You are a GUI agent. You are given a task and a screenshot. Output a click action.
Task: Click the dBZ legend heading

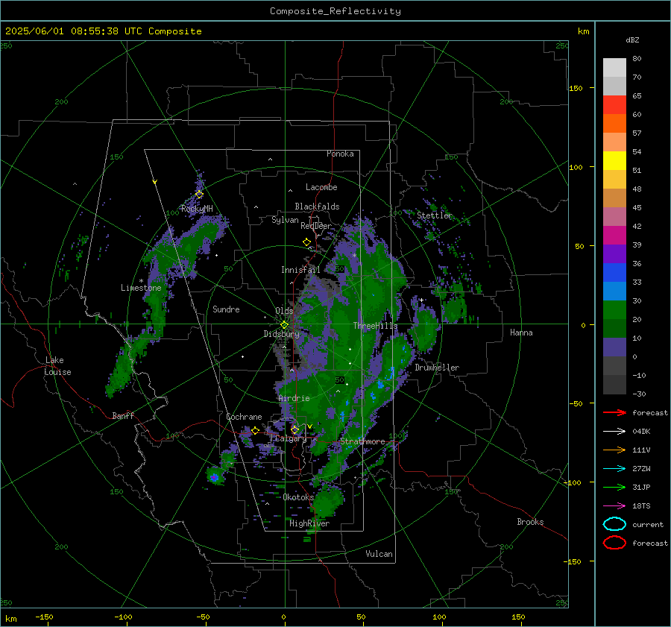tap(632, 40)
